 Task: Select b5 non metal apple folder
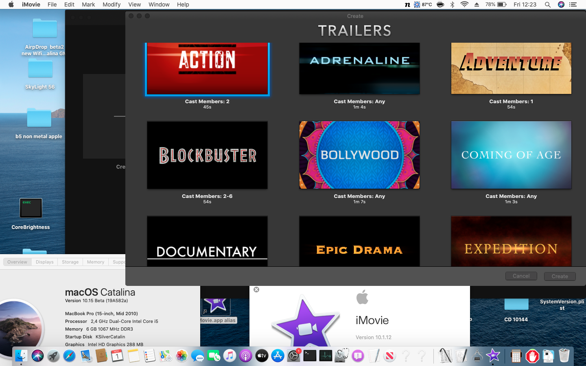(39, 123)
